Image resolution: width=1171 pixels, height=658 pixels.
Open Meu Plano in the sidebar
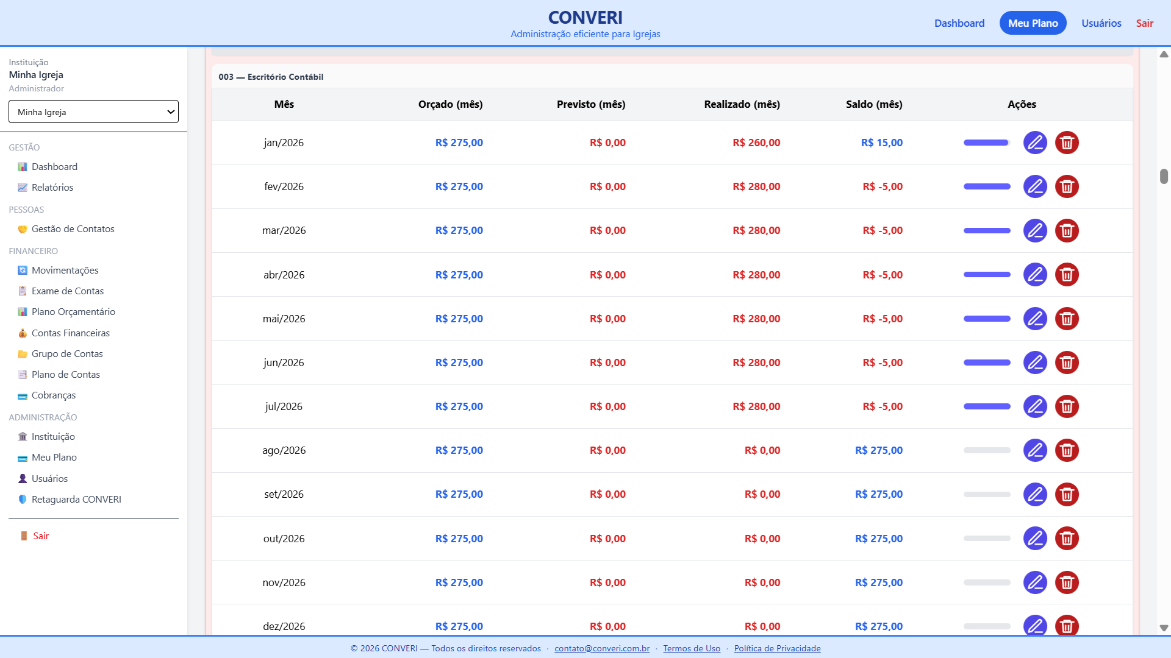54,457
